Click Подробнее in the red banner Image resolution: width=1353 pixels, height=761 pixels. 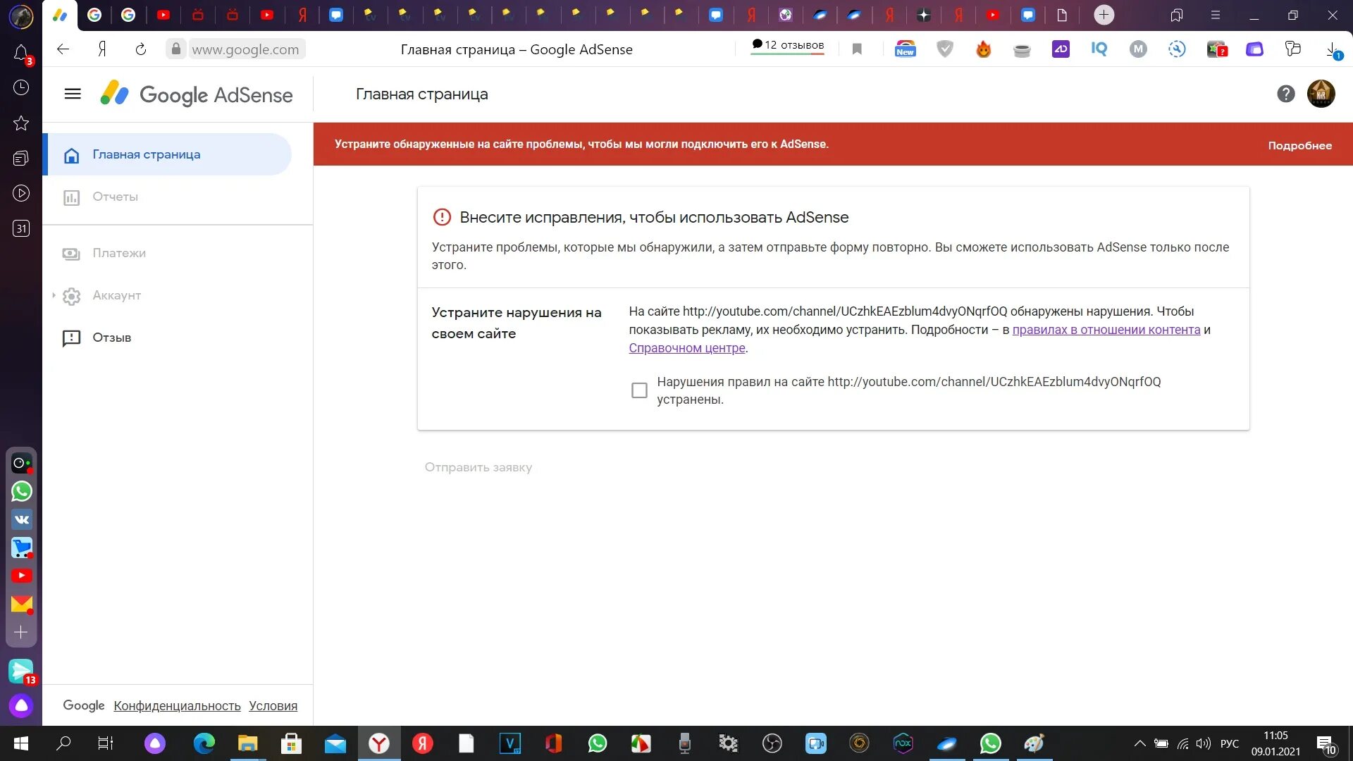point(1299,145)
